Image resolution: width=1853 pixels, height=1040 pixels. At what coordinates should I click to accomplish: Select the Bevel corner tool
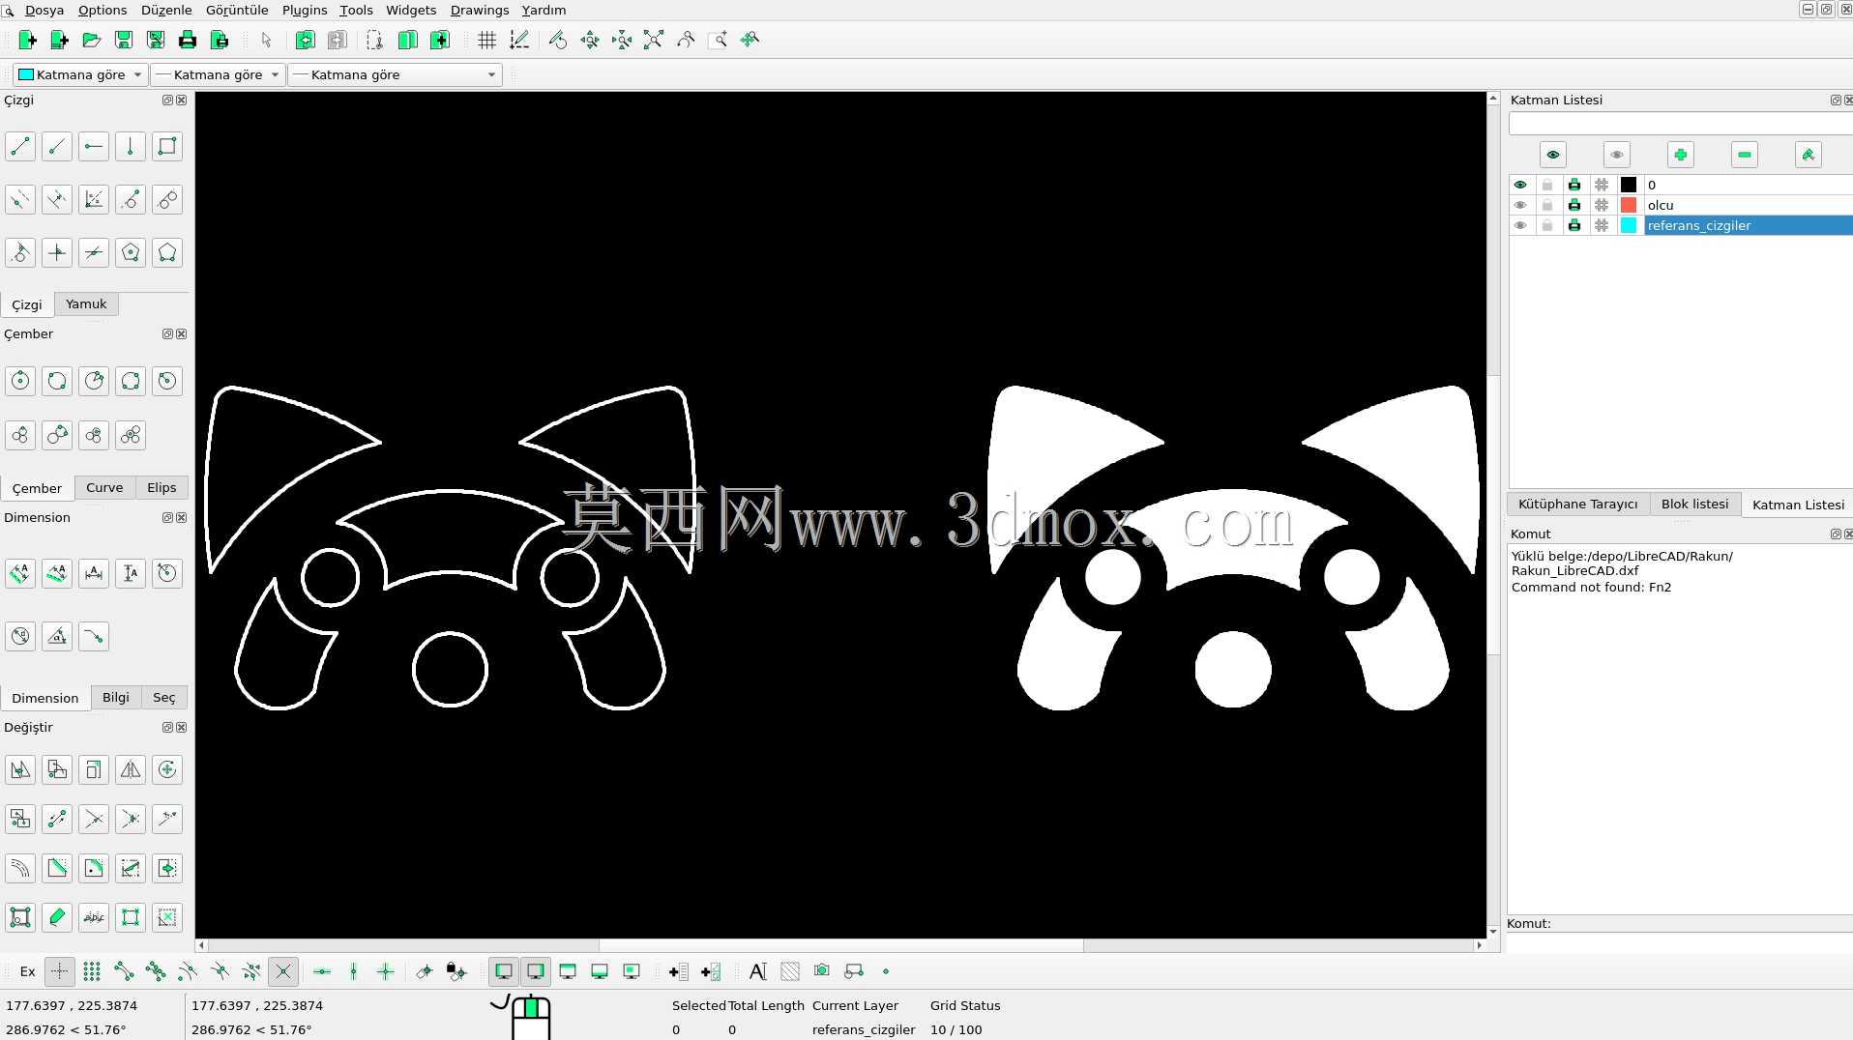57,868
